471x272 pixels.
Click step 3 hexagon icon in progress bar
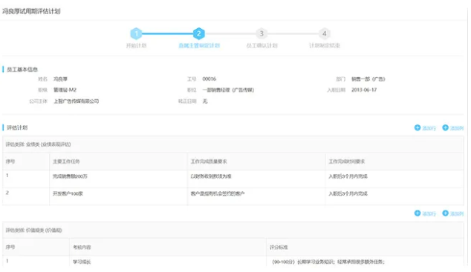click(x=262, y=33)
